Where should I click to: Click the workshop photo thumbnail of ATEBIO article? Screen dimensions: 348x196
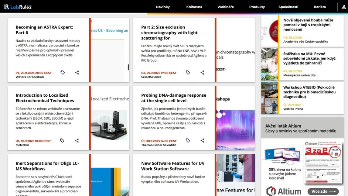[x=269, y=98]
